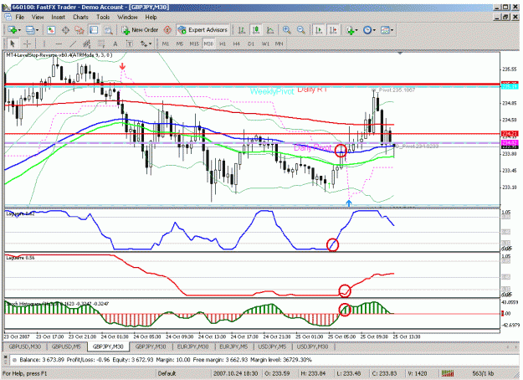Switch to the EURJPY,M5 chart tab
Image resolution: width=523 pixels, height=380 pixels.
[x=233, y=347]
